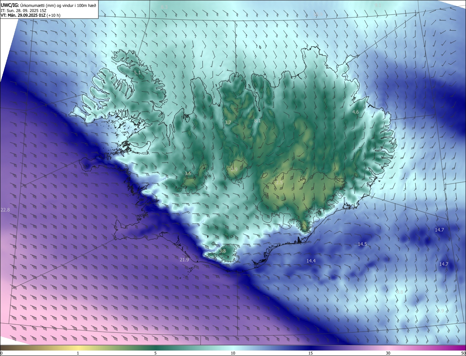Click the 3.7 value label

[x=228, y=122]
